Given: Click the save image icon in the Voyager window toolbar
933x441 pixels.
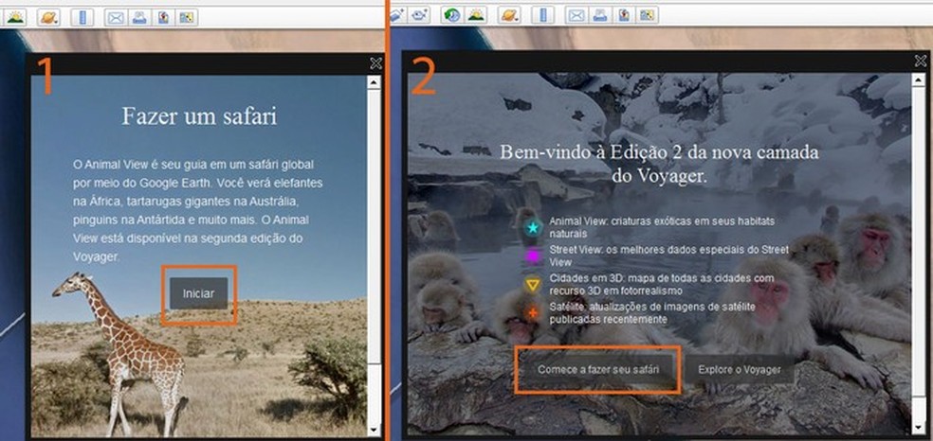Looking at the screenshot, I should point(624,15).
